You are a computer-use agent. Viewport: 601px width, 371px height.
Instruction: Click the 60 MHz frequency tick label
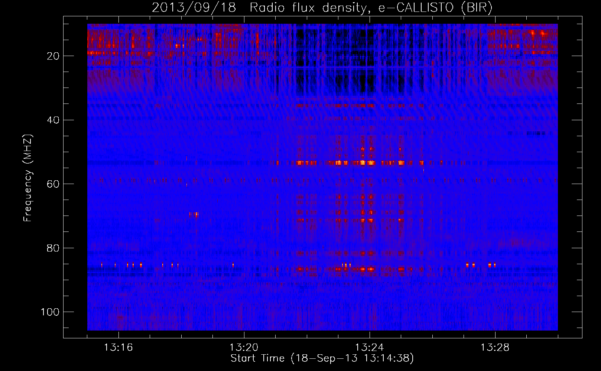tap(53, 184)
